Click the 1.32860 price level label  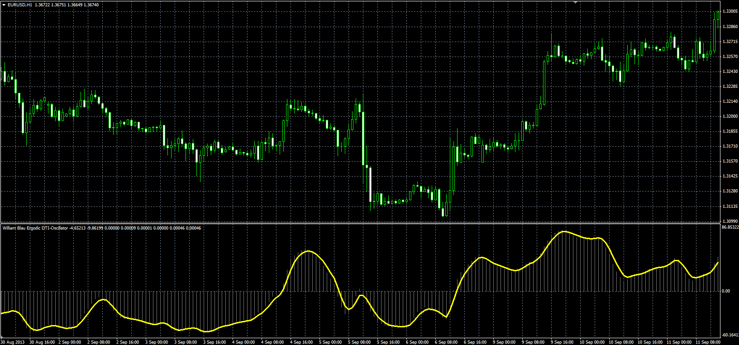pyautogui.click(x=730, y=27)
